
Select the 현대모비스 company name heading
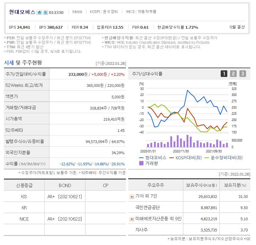click(22, 12)
